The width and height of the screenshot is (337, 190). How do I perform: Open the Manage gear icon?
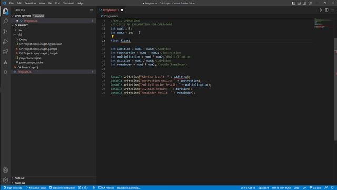5,180
